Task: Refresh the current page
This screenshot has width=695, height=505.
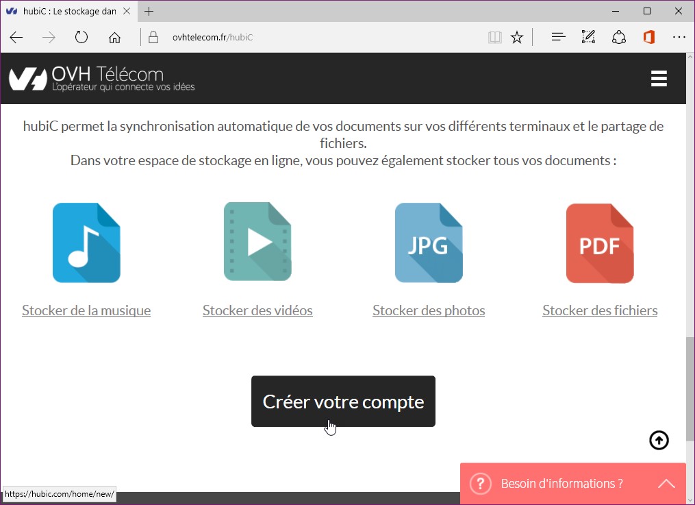Action: click(81, 37)
